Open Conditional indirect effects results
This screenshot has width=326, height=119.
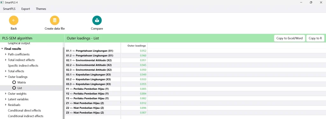click(x=25, y=116)
